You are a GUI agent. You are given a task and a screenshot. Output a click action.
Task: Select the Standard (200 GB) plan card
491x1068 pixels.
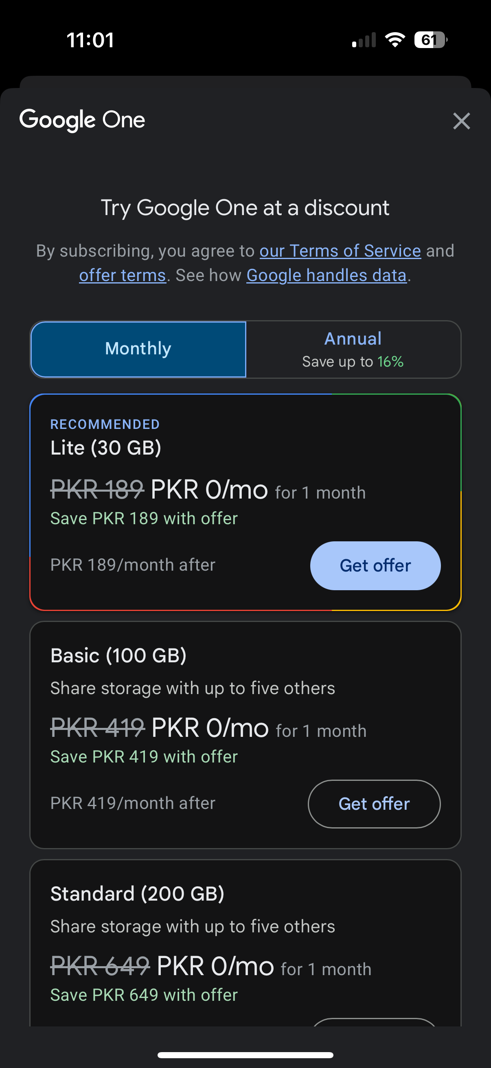pos(245,943)
